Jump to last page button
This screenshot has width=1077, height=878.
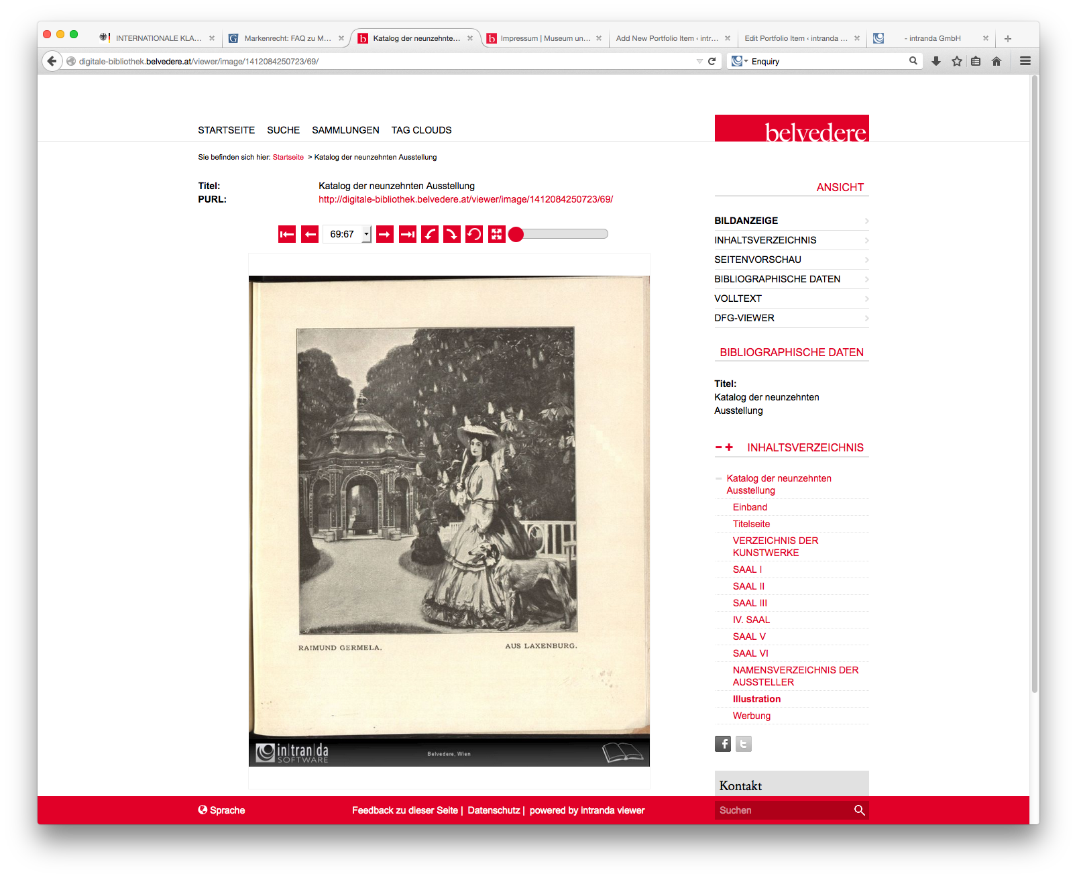408,234
